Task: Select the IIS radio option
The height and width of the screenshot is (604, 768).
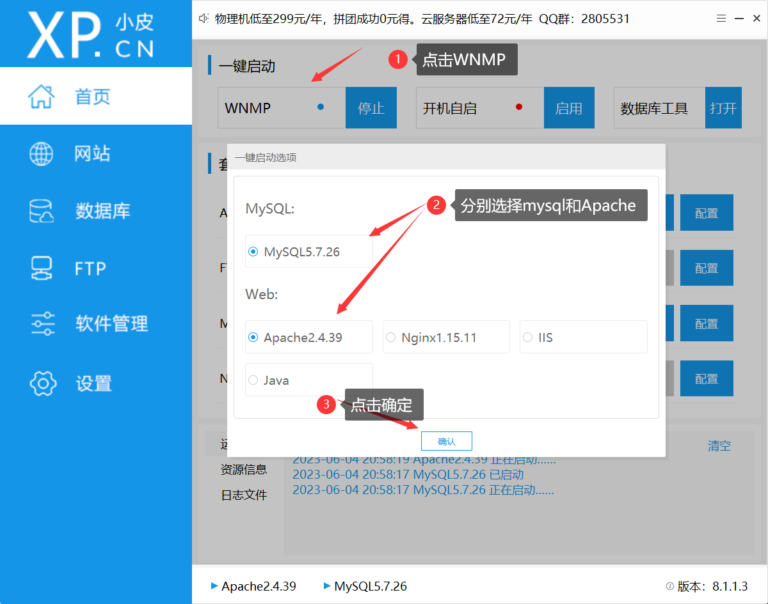Action: (x=527, y=337)
